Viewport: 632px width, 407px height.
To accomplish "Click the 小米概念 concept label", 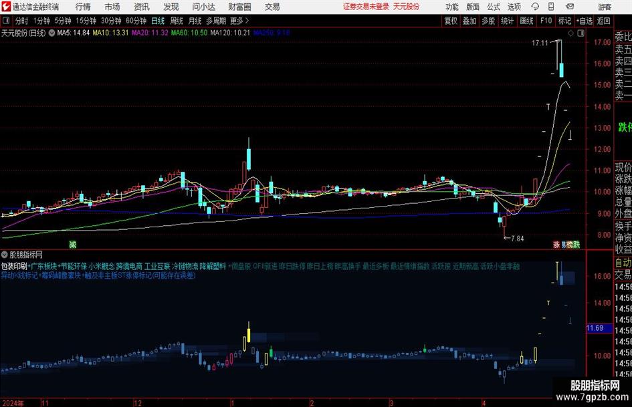I will pyautogui.click(x=102, y=267).
